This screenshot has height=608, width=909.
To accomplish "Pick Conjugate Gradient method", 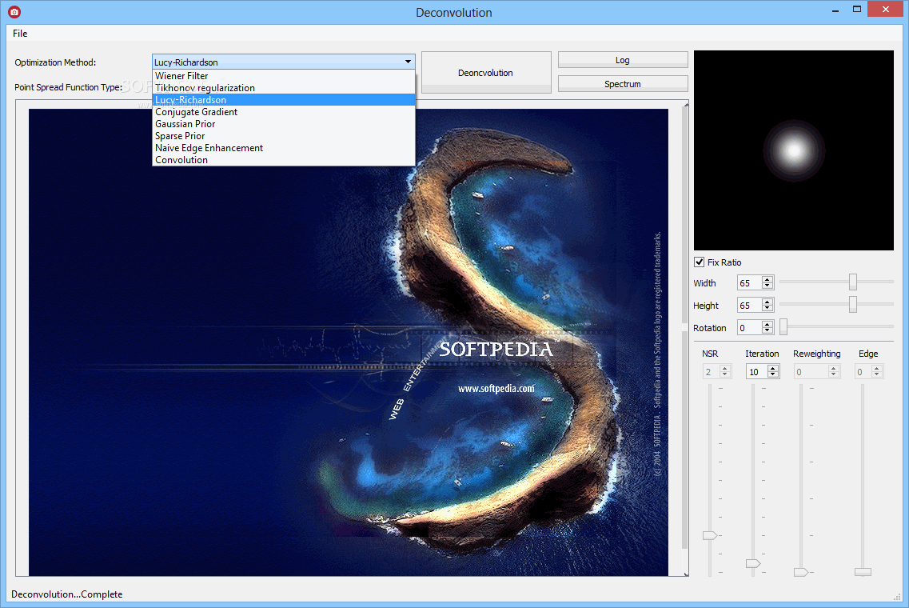I will [284, 112].
